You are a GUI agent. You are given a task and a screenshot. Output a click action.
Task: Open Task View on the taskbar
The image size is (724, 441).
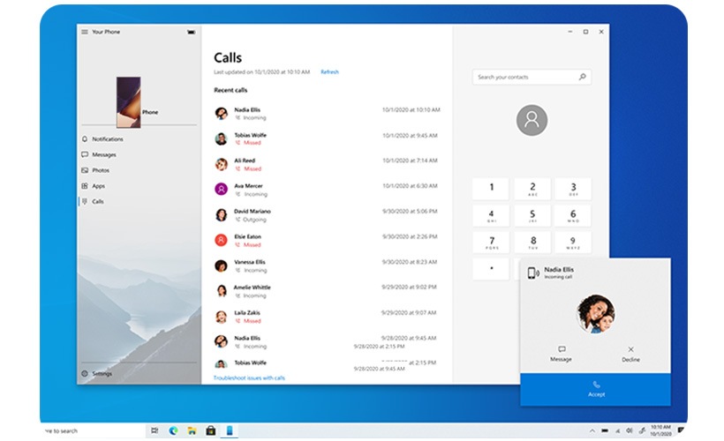[x=155, y=430]
